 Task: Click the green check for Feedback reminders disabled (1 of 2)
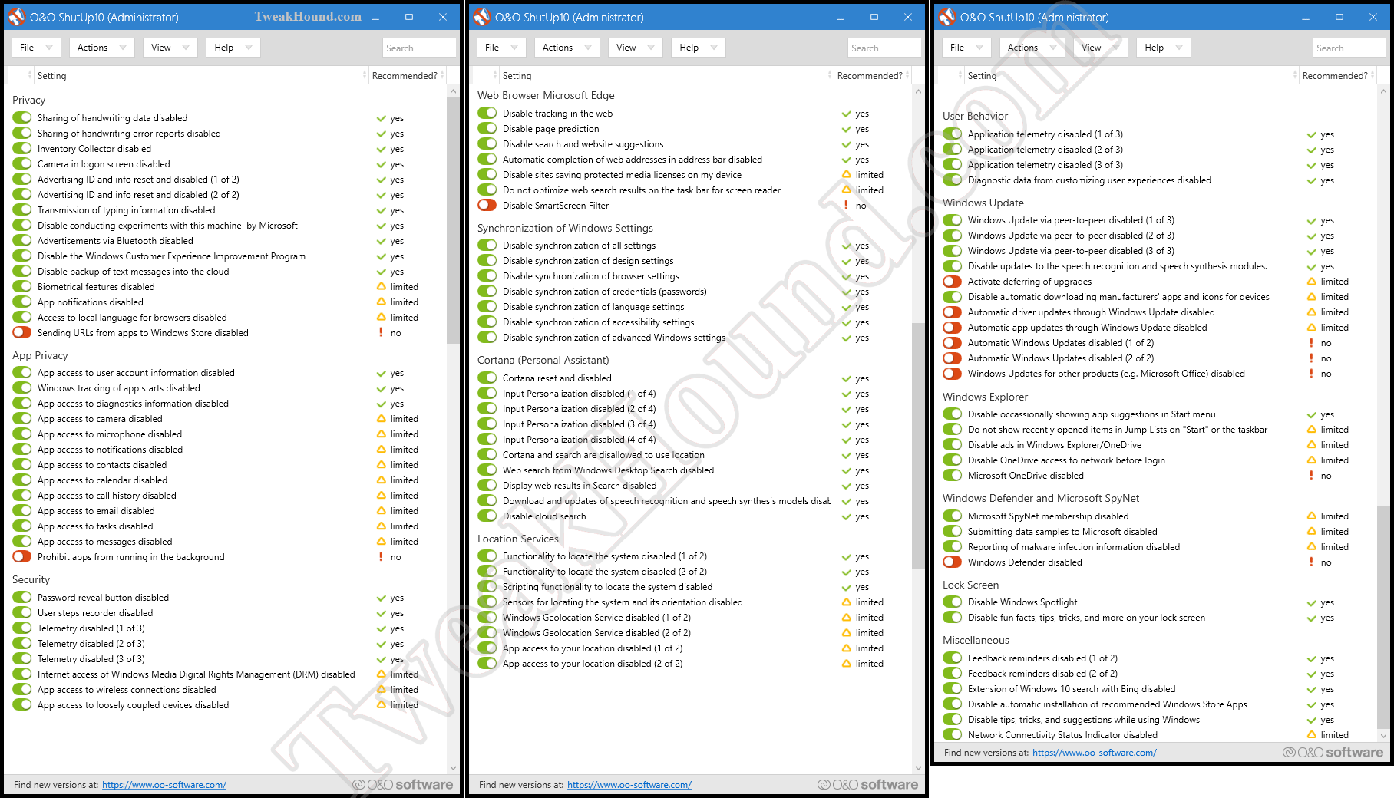(1311, 658)
